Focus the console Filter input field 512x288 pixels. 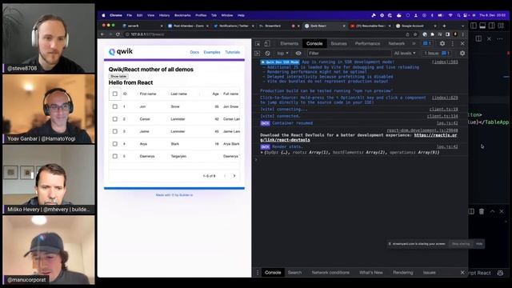coord(349,54)
